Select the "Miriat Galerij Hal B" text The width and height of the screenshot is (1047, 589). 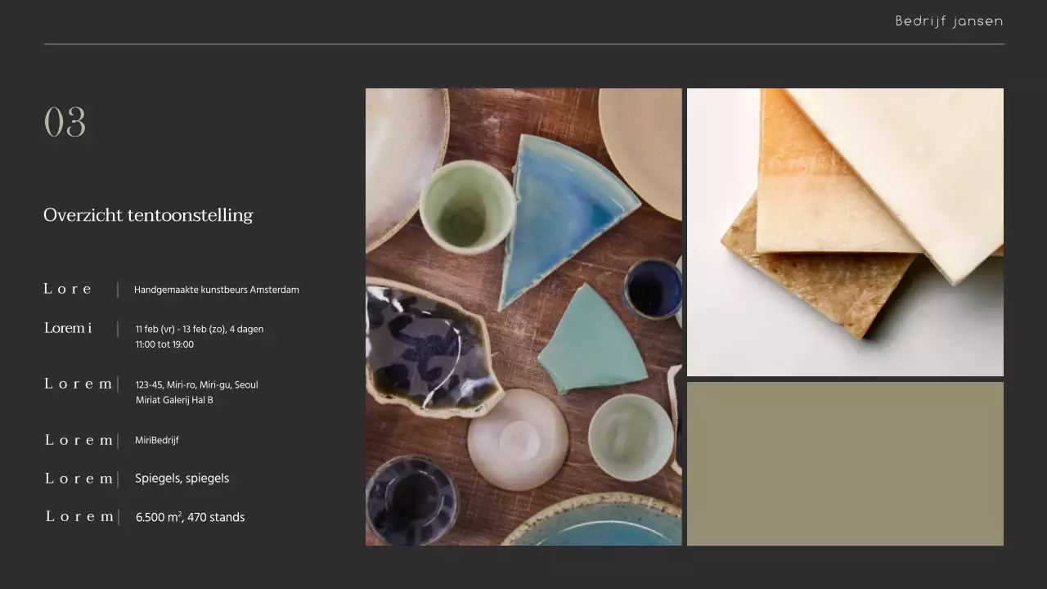(x=174, y=400)
